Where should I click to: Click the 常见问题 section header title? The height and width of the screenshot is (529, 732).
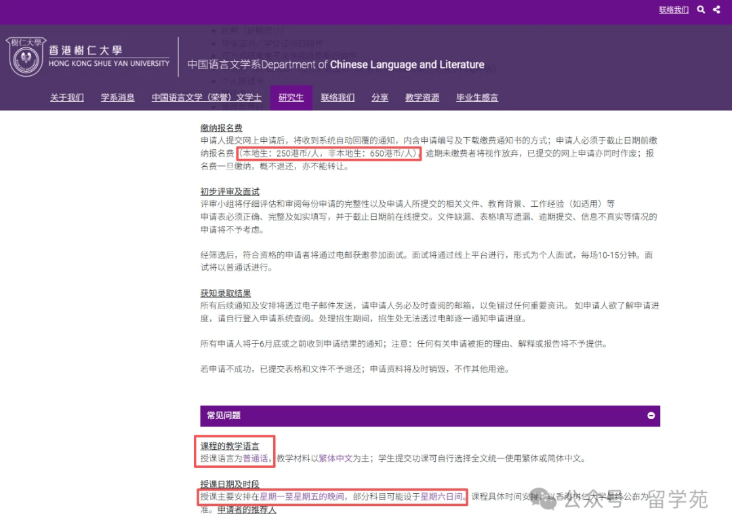tap(224, 416)
